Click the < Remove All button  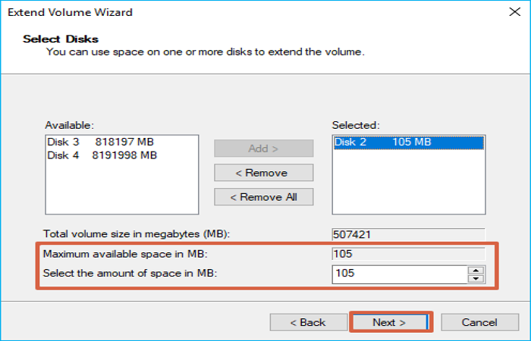point(263,197)
